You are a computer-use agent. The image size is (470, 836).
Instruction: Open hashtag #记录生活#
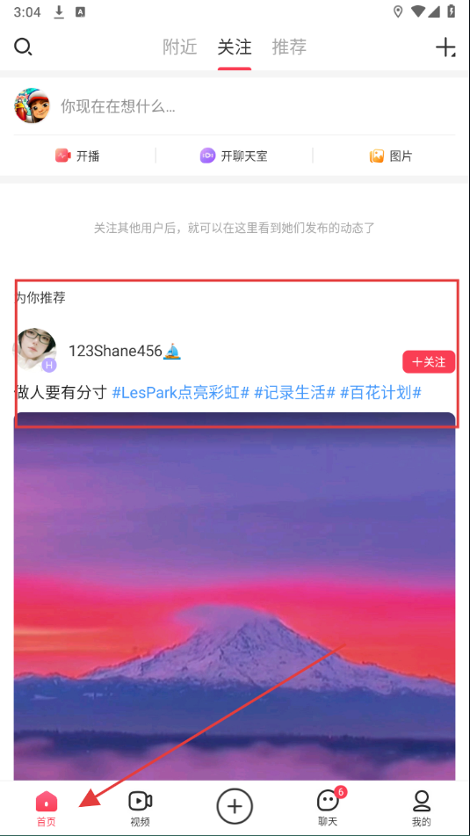click(294, 394)
